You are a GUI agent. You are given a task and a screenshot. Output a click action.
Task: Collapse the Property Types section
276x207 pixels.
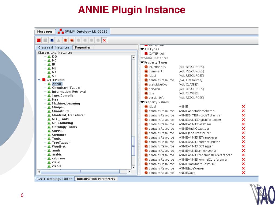point(142,62)
